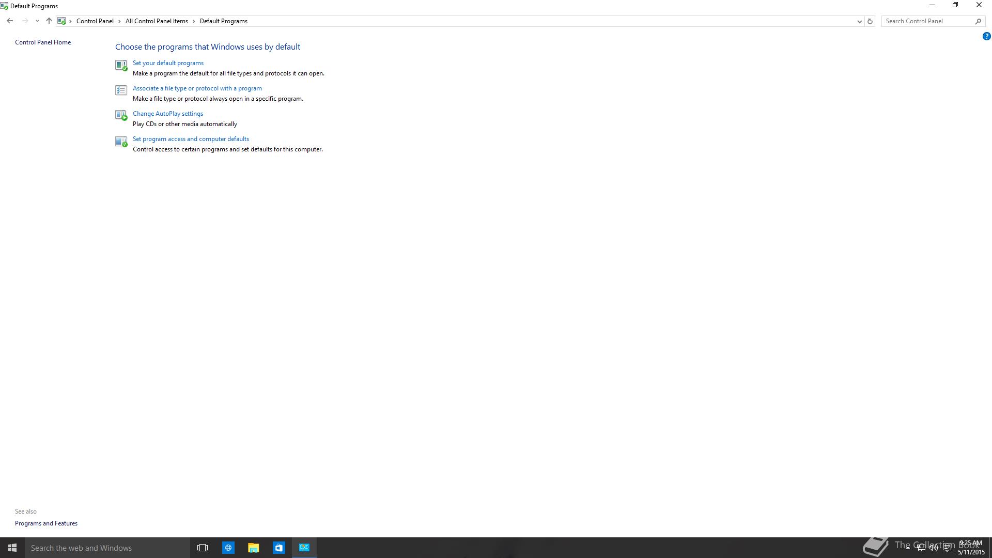Go to Control Panel Home
This screenshot has width=992, height=558.
tap(43, 42)
